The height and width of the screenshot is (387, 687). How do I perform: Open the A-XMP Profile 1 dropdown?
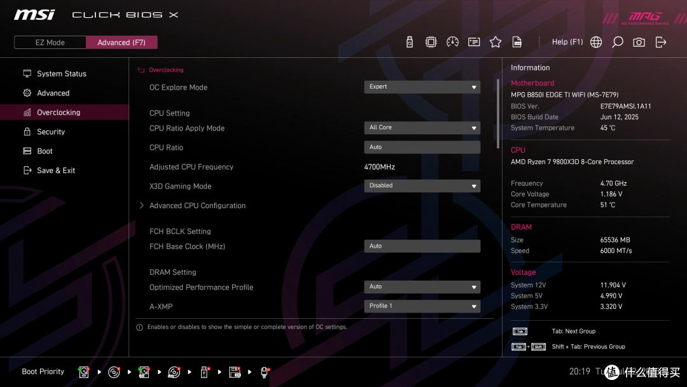coord(422,306)
